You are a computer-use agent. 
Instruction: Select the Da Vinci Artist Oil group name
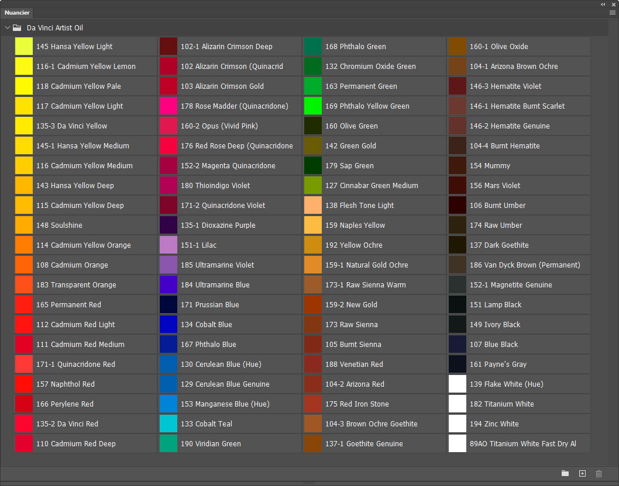click(55, 28)
